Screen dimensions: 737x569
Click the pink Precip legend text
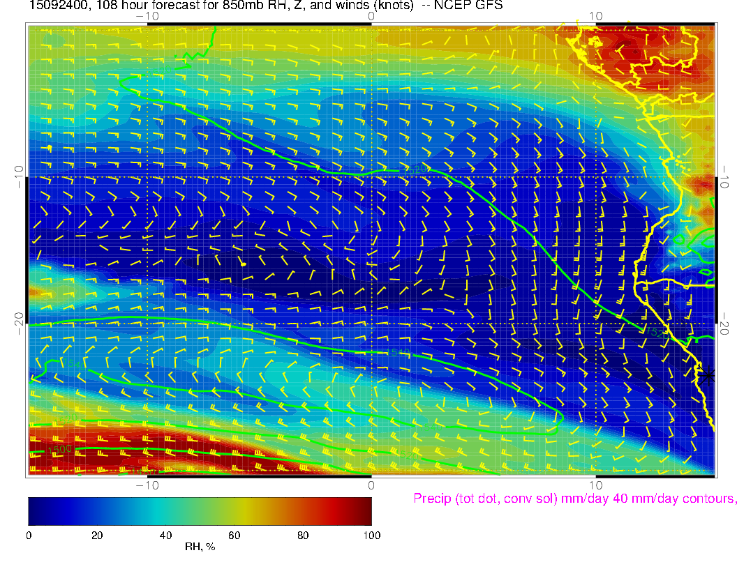click(x=574, y=499)
